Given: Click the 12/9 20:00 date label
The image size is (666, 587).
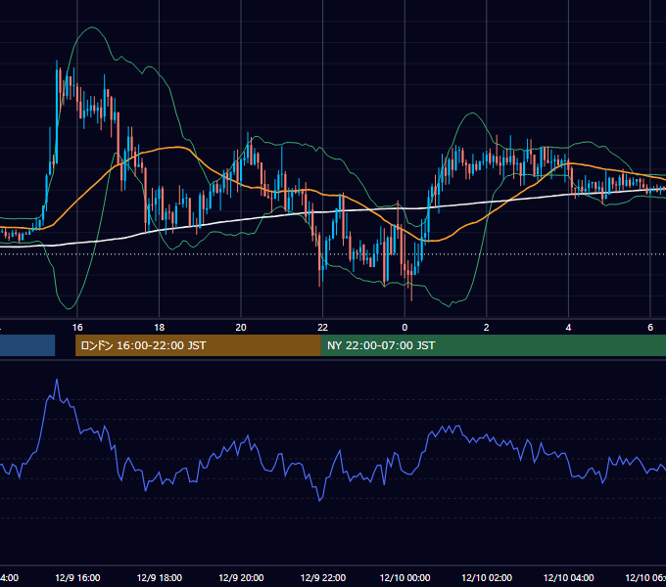Looking at the screenshot, I should tap(241, 577).
